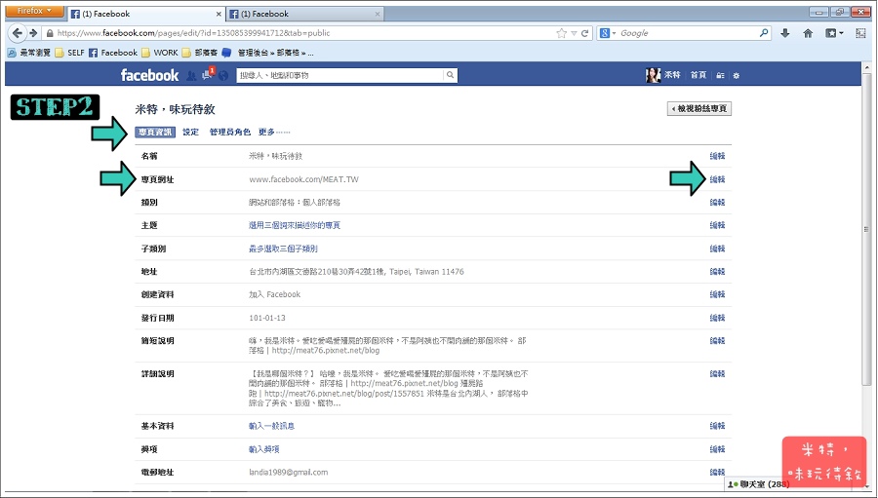Click the vertical scrollbar thumb

point(867,228)
